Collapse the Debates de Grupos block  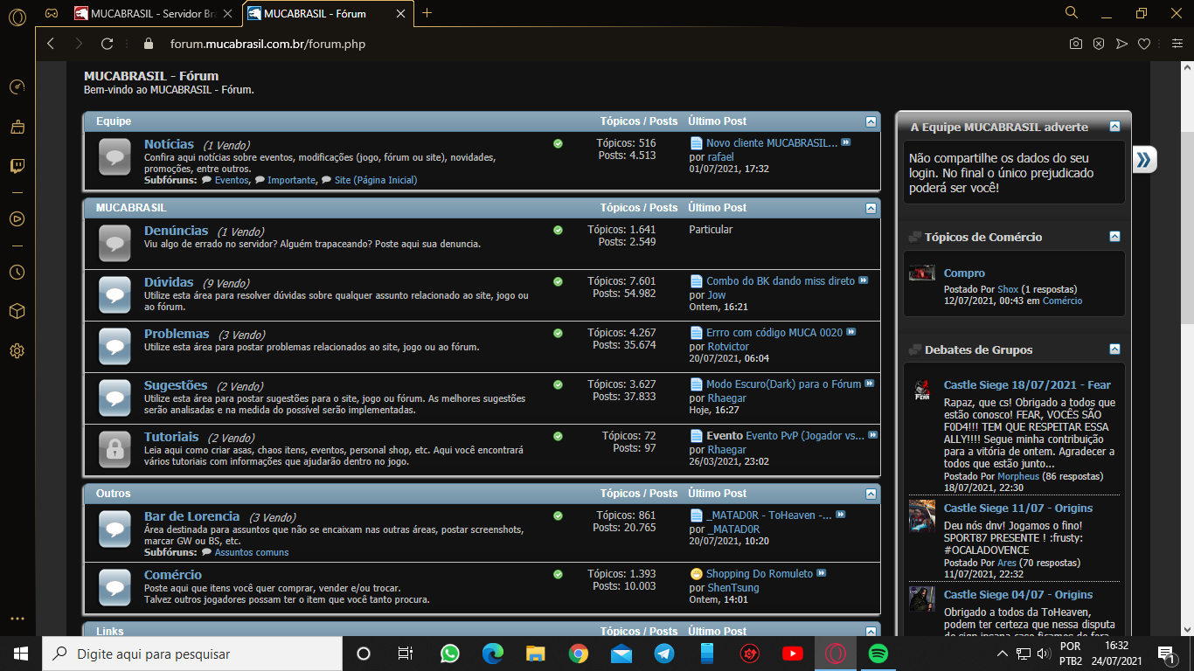point(1114,349)
